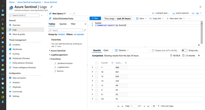Screen dimensions: 205x110
Task: Collapse the Tables schema pane
Action: (x=85, y=24)
